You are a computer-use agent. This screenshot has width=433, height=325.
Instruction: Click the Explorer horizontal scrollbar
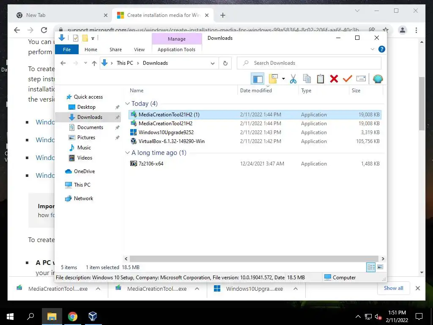254,259
